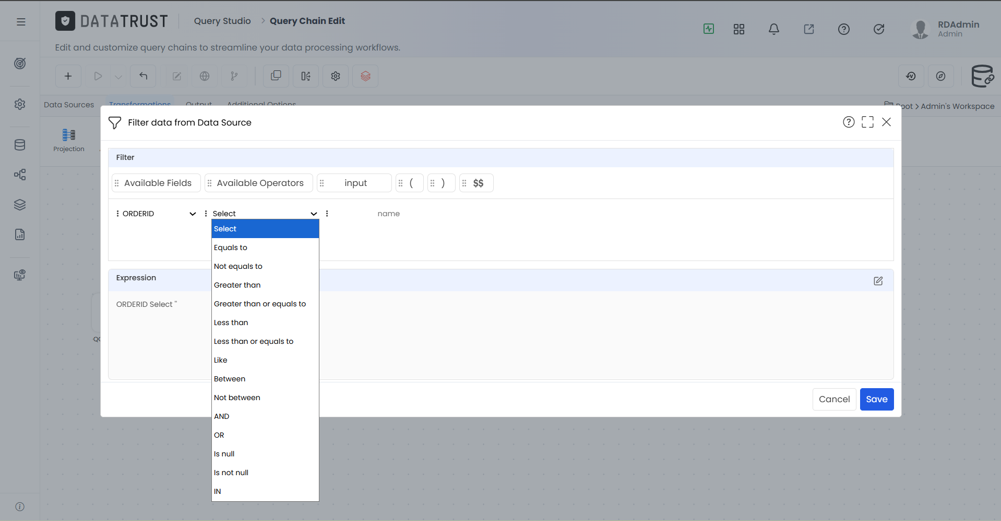
Task: Choose Like operator
Action: click(265, 360)
